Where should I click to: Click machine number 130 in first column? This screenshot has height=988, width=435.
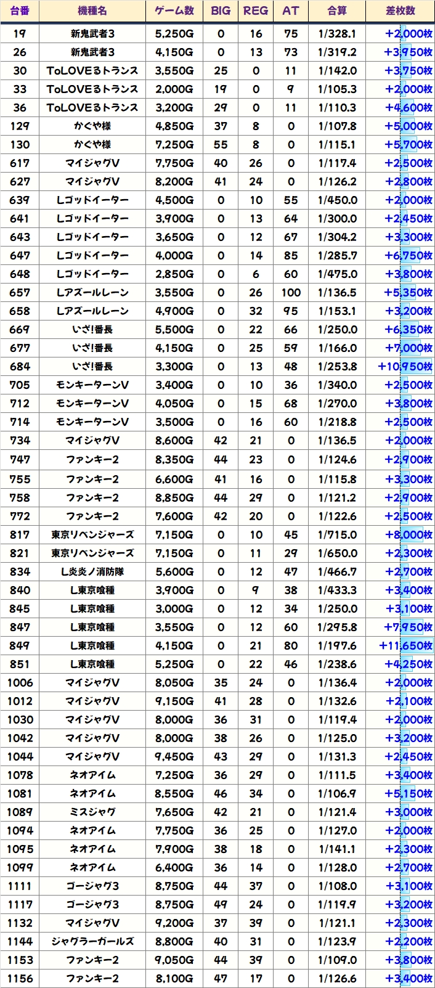tap(20, 144)
